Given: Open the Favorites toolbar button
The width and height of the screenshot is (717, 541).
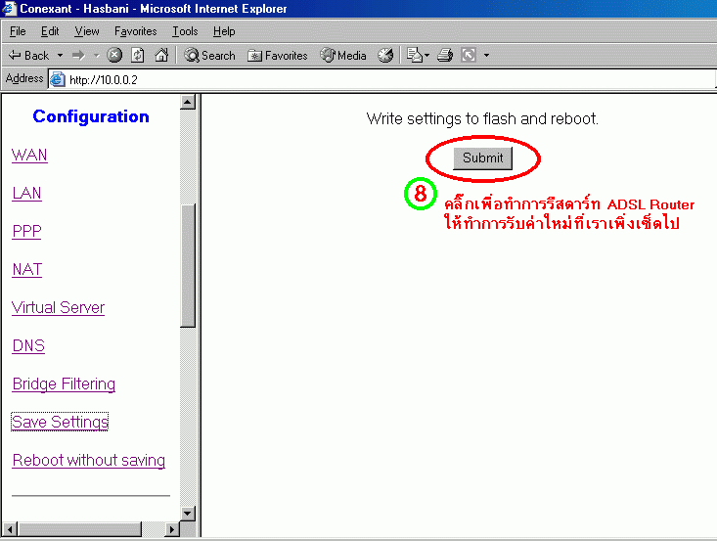Looking at the screenshot, I should [x=277, y=56].
